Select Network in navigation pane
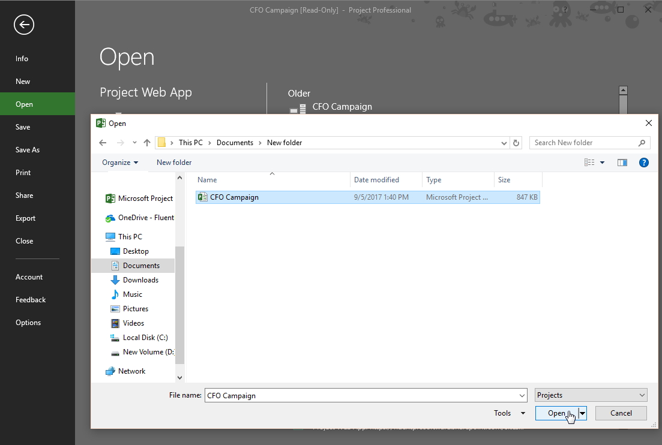This screenshot has width=662, height=445. click(x=125, y=371)
